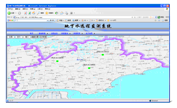
Task: Open the 文件 menu
Action: click(x=10, y=9)
